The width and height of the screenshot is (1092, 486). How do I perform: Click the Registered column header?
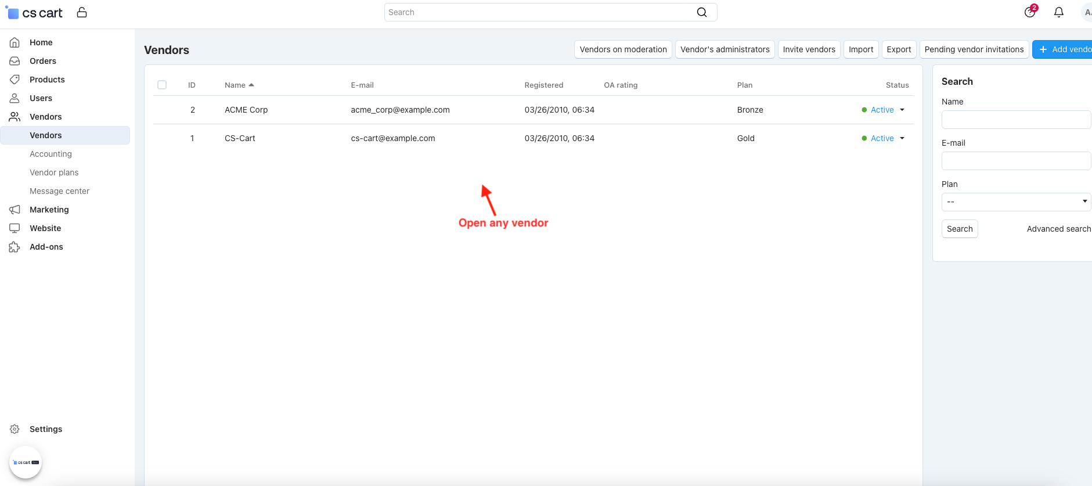tap(543, 85)
